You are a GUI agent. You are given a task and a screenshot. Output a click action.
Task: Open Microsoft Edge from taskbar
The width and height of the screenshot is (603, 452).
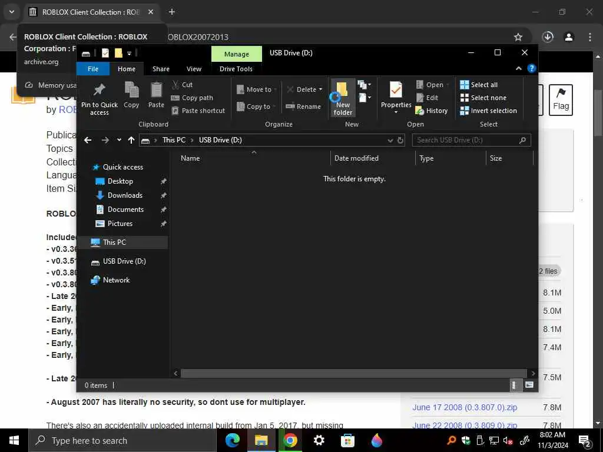232,440
